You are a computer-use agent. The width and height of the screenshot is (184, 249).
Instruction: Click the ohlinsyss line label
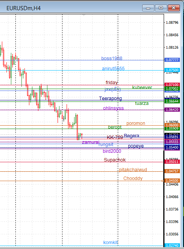click(113, 108)
